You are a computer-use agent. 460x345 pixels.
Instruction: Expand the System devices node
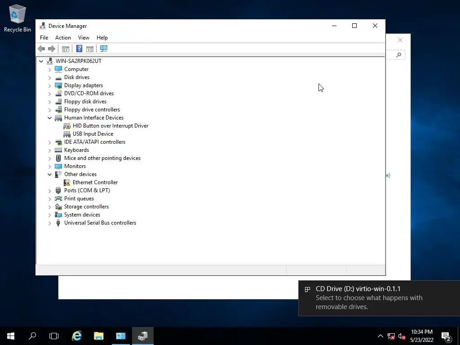click(49, 215)
